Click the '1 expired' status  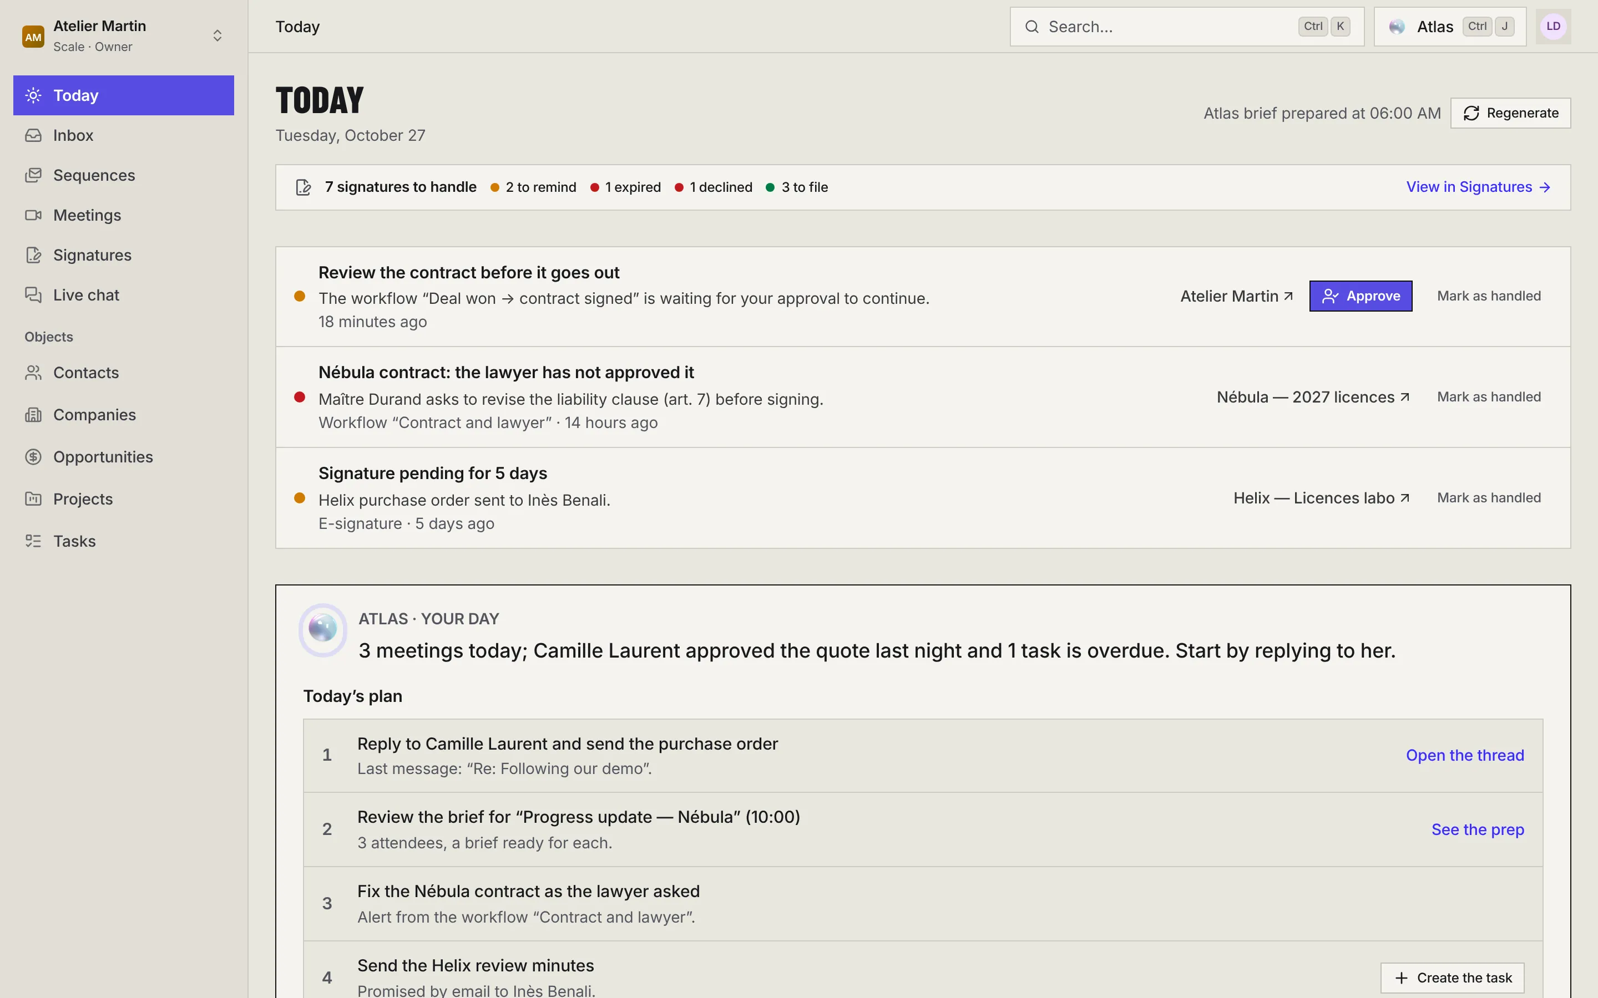point(625,187)
